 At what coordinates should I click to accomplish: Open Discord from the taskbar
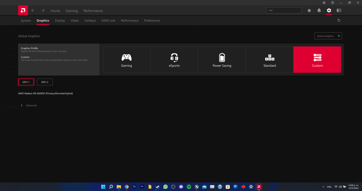[x=181, y=186]
